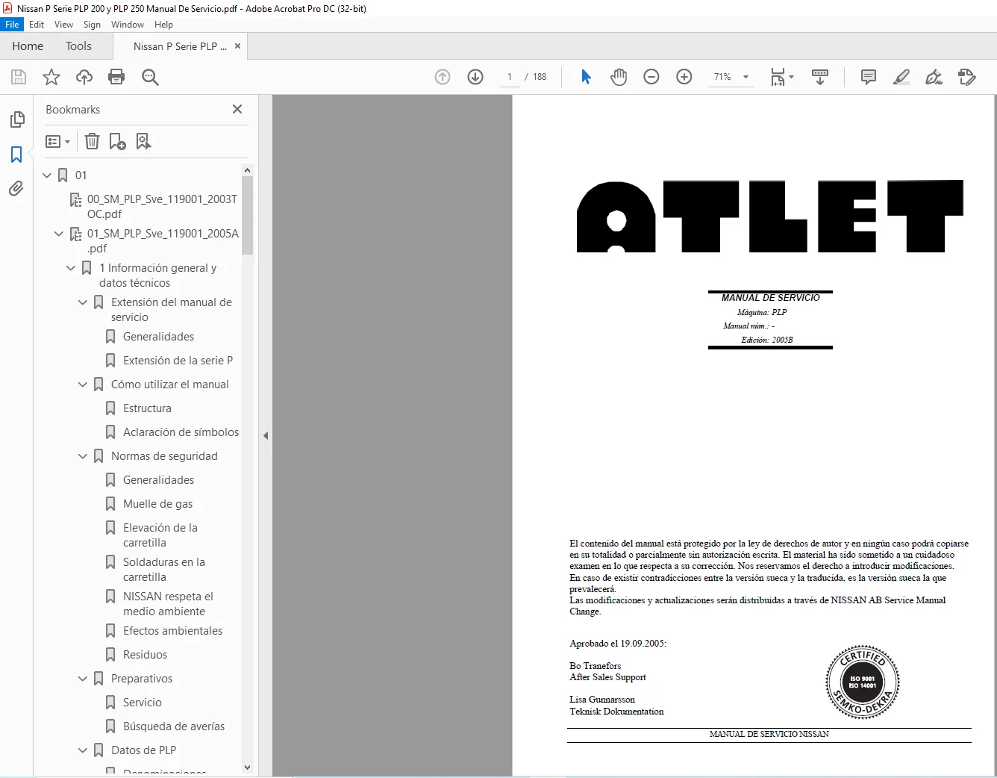Go to 'Elevación de la carretilla' bookmark
Screen dimensions: 997x778
160,535
